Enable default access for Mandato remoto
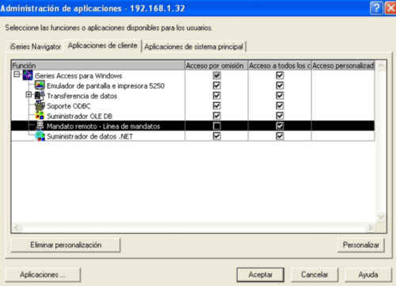This screenshot has height=286, width=396. click(x=217, y=126)
